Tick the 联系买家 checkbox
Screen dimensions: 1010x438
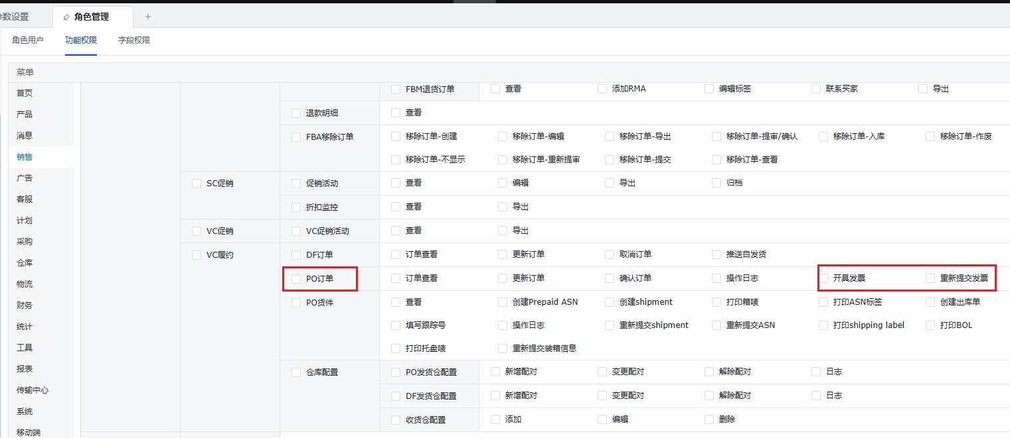[x=816, y=89]
